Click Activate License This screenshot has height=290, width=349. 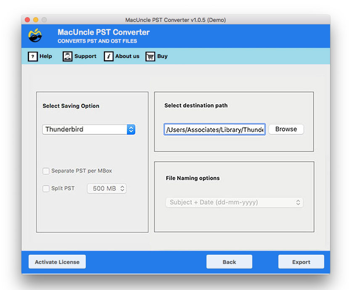[x=57, y=261]
